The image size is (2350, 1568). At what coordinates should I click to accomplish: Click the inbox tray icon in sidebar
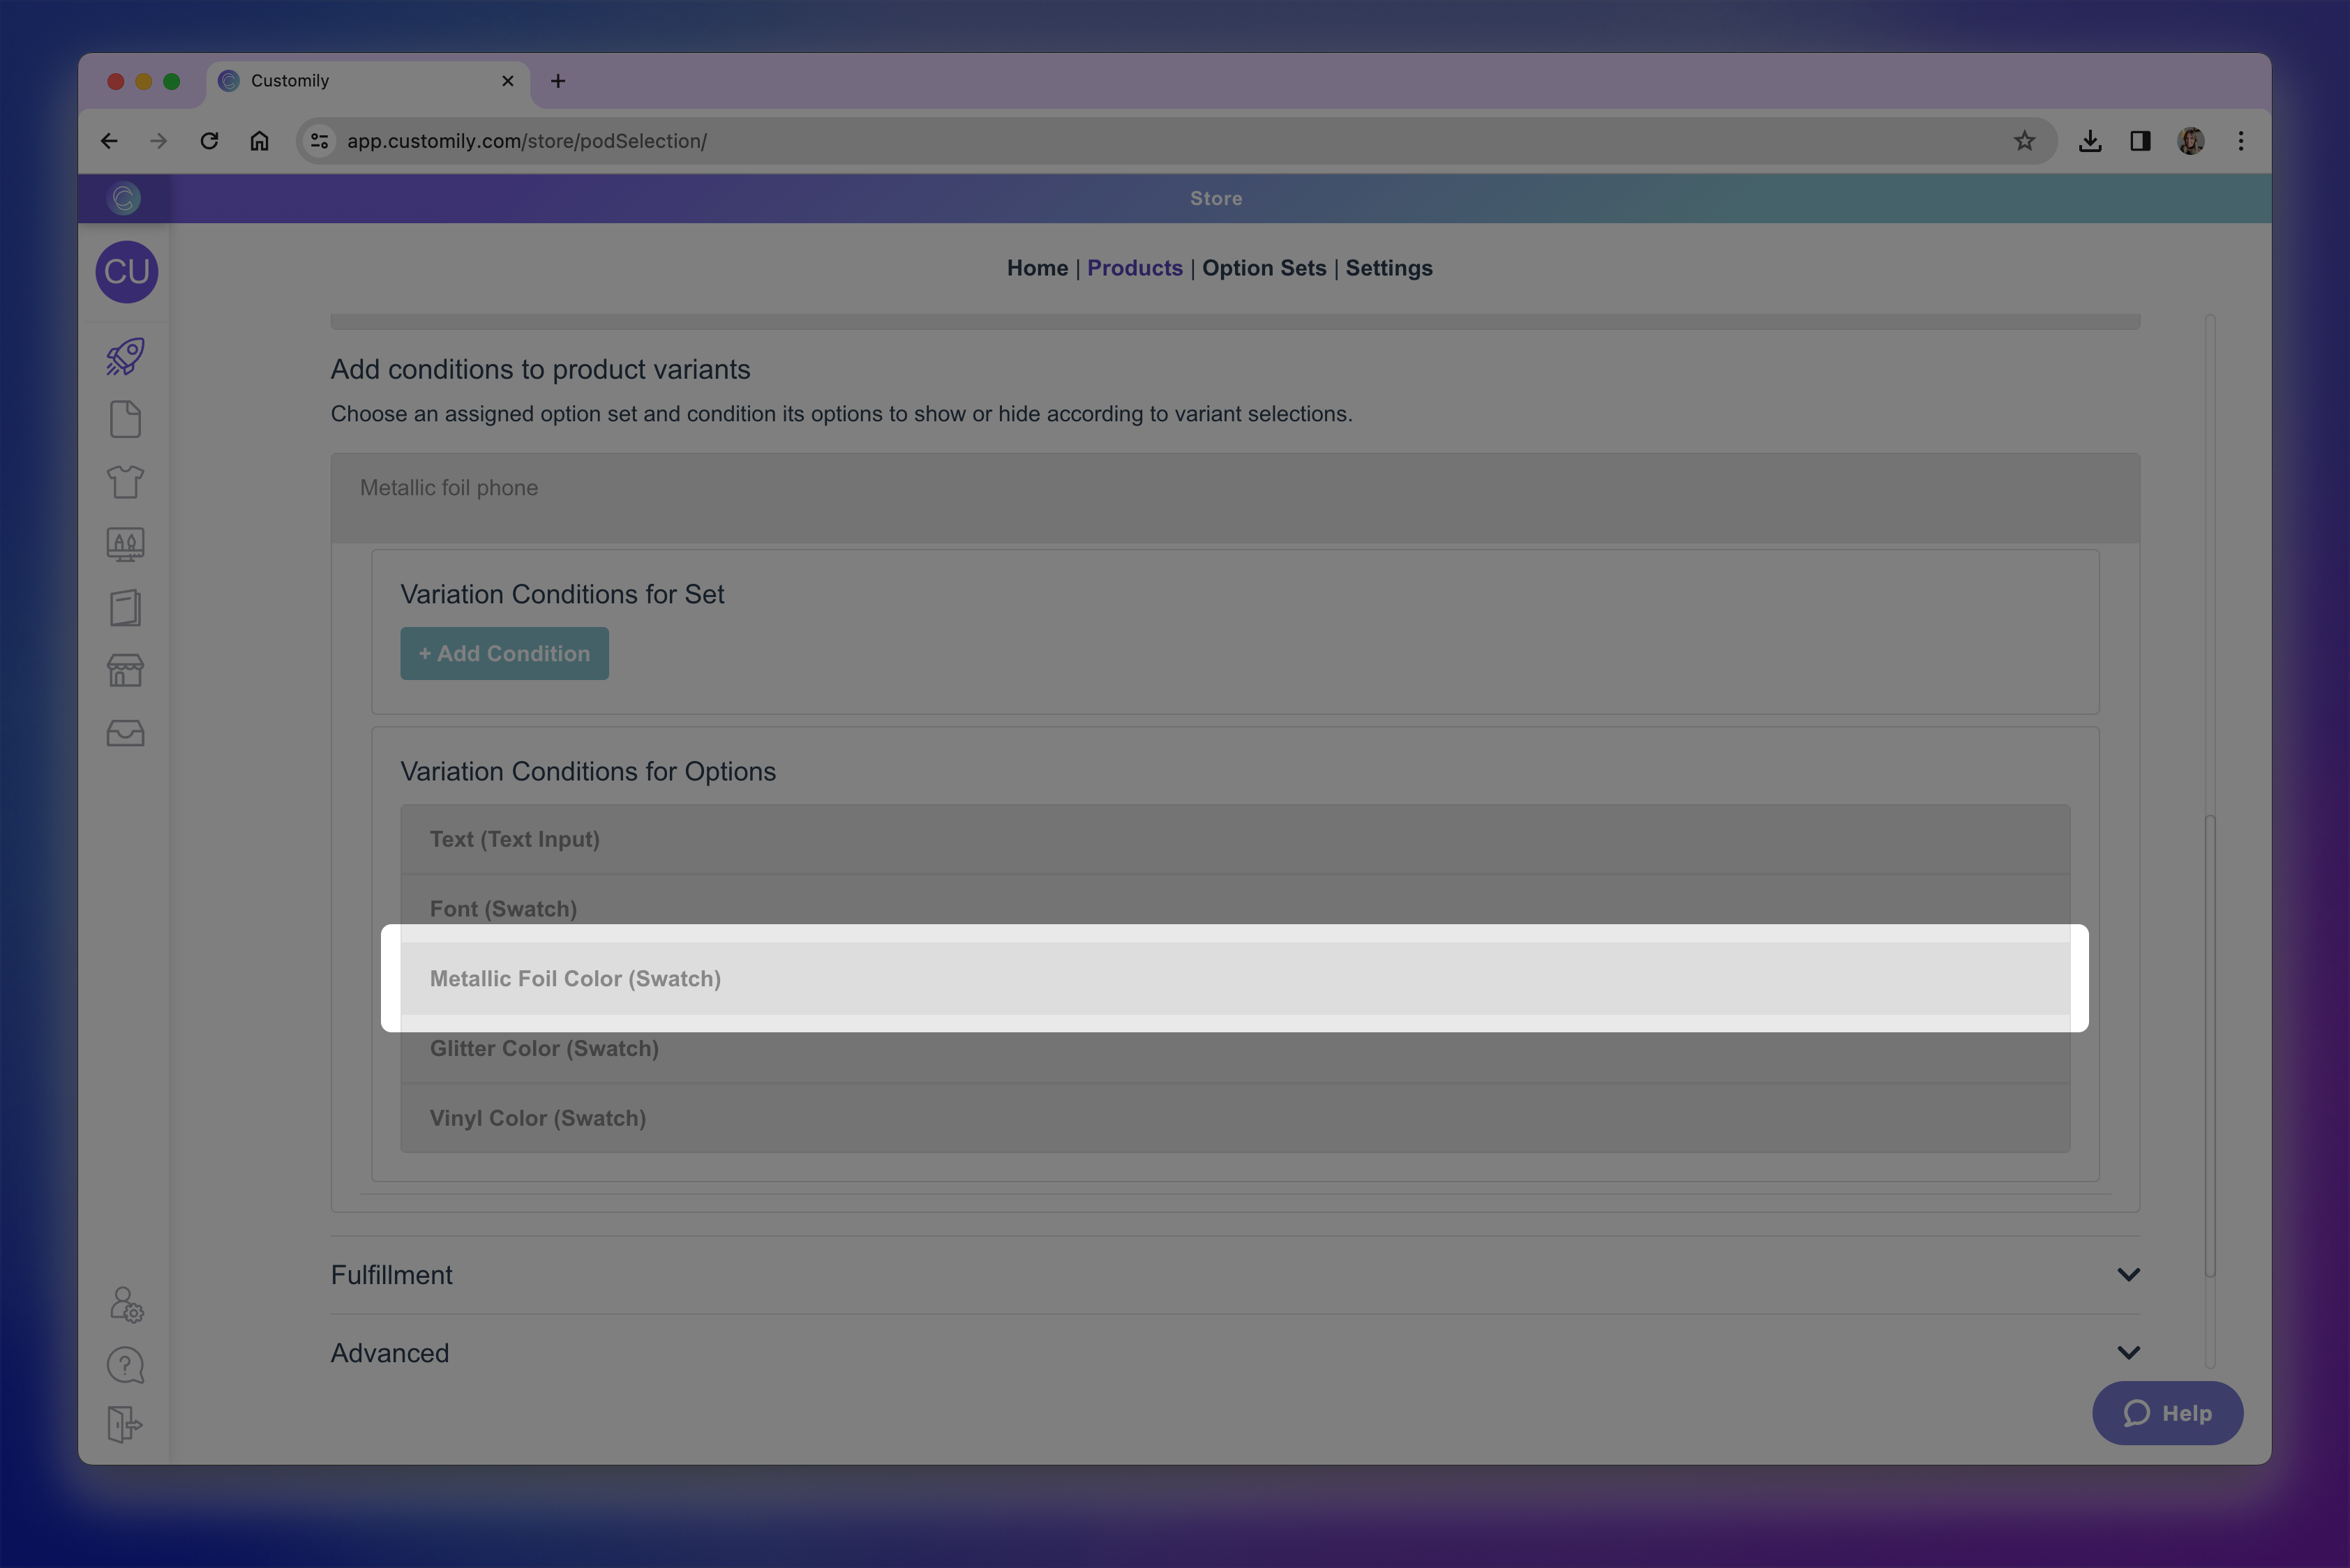click(125, 733)
